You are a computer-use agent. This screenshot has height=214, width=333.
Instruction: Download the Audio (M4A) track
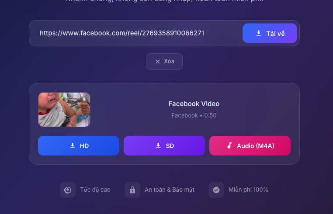[x=250, y=145]
